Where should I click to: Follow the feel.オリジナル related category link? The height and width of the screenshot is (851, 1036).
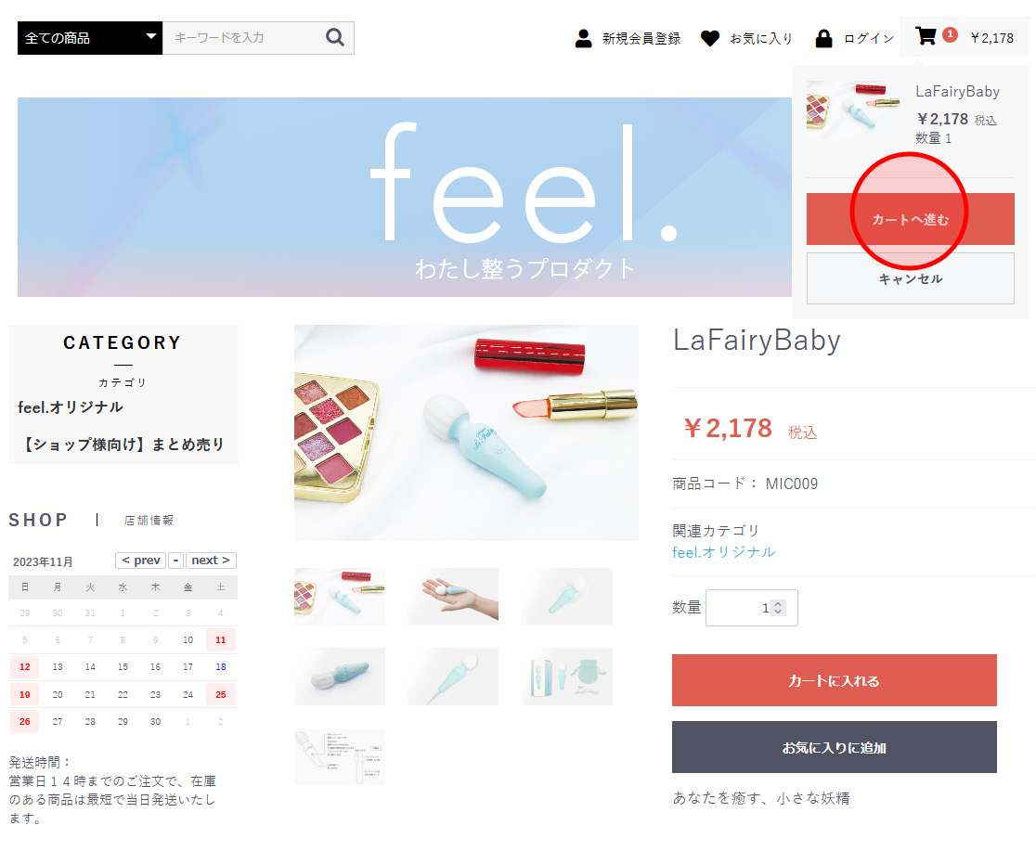(723, 552)
